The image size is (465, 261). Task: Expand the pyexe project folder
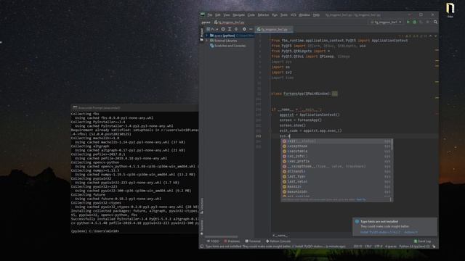click(207, 36)
